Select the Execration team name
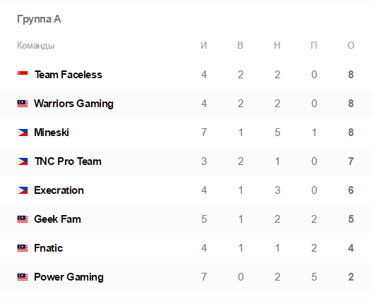This screenshot has width=372, height=301. pyautogui.click(x=59, y=190)
